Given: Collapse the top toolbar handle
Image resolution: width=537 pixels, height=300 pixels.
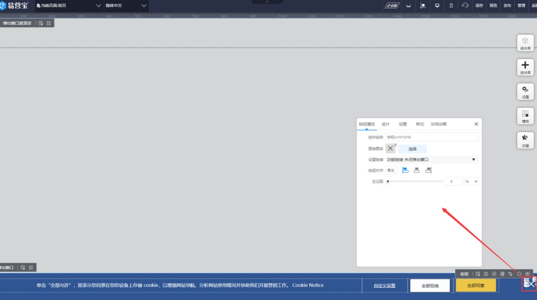Looking at the screenshot, I should 267,2.
